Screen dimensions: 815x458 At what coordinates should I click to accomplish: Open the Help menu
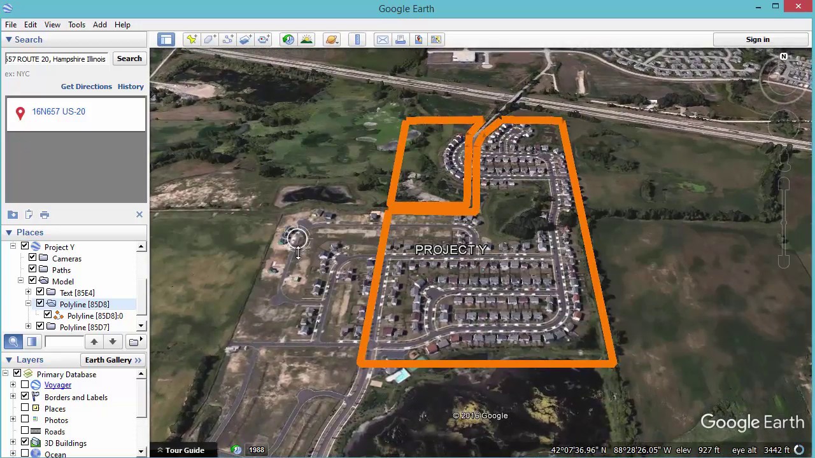pyautogui.click(x=122, y=25)
